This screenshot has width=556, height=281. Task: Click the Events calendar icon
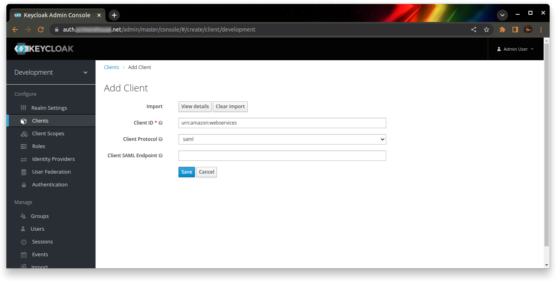click(24, 254)
